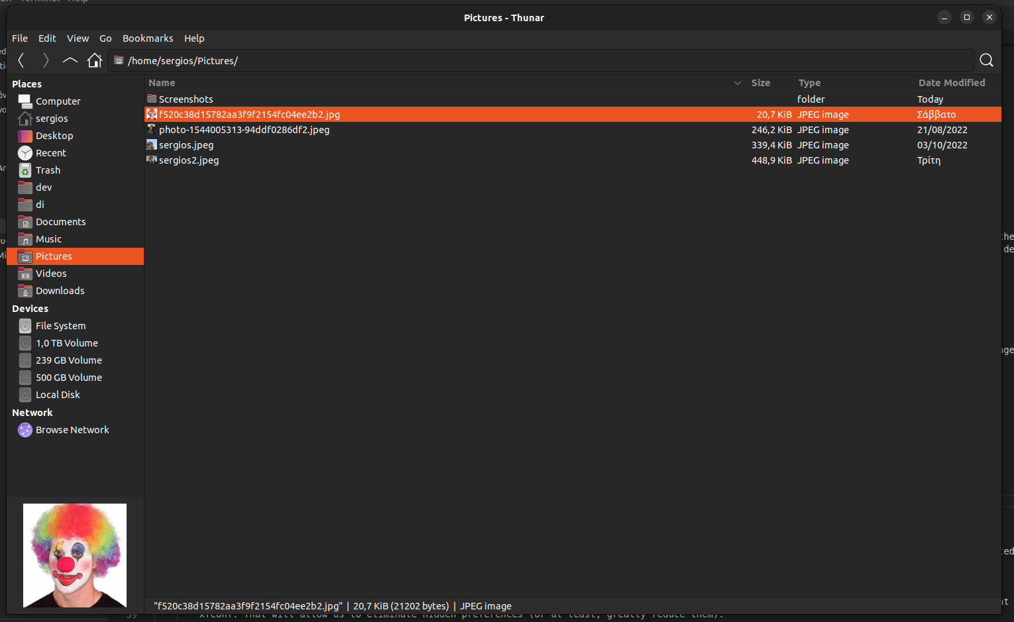
Task: Click the 339,4 KiB size cell
Action: pos(771,145)
